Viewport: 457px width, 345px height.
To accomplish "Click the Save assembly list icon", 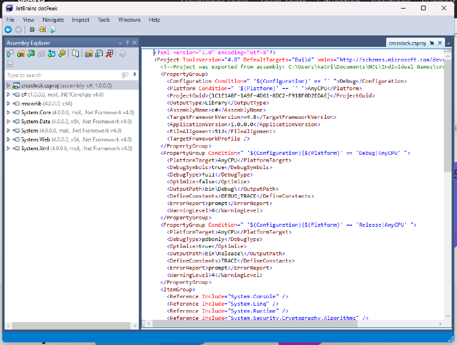I will coord(99,54).
